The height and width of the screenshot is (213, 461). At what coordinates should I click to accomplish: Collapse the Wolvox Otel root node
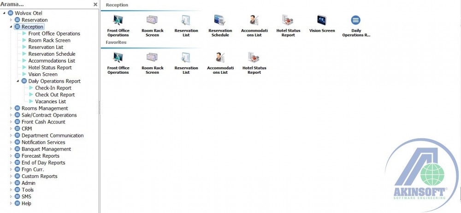(x=4, y=13)
